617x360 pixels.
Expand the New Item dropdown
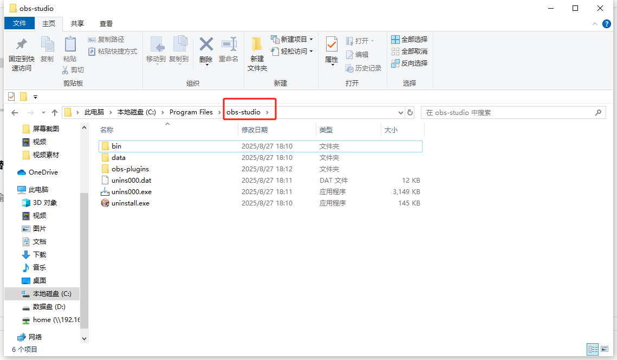[311, 40]
